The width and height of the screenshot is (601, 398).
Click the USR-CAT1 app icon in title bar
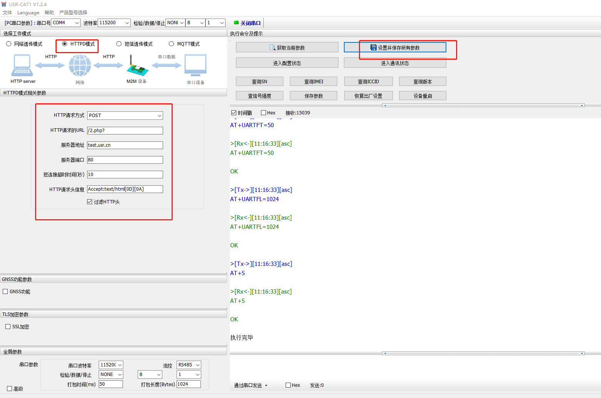(x=4, y=4)
